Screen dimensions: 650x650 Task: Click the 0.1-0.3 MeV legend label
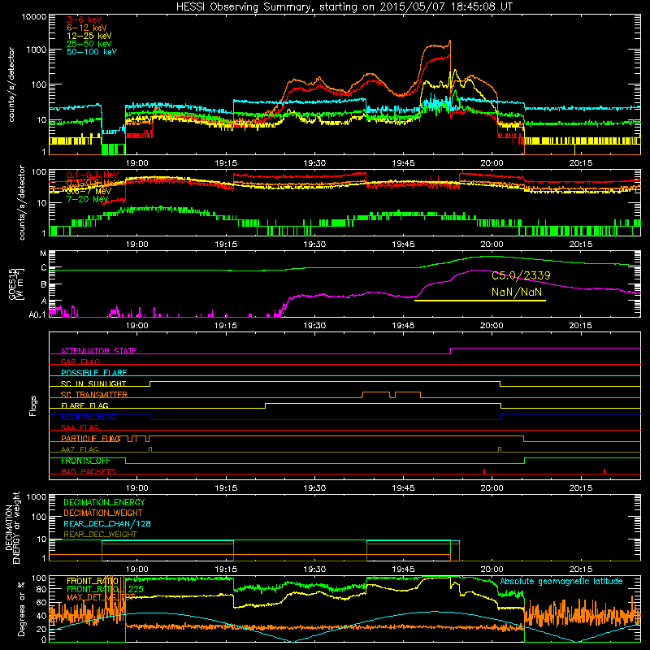pos(93,175)
